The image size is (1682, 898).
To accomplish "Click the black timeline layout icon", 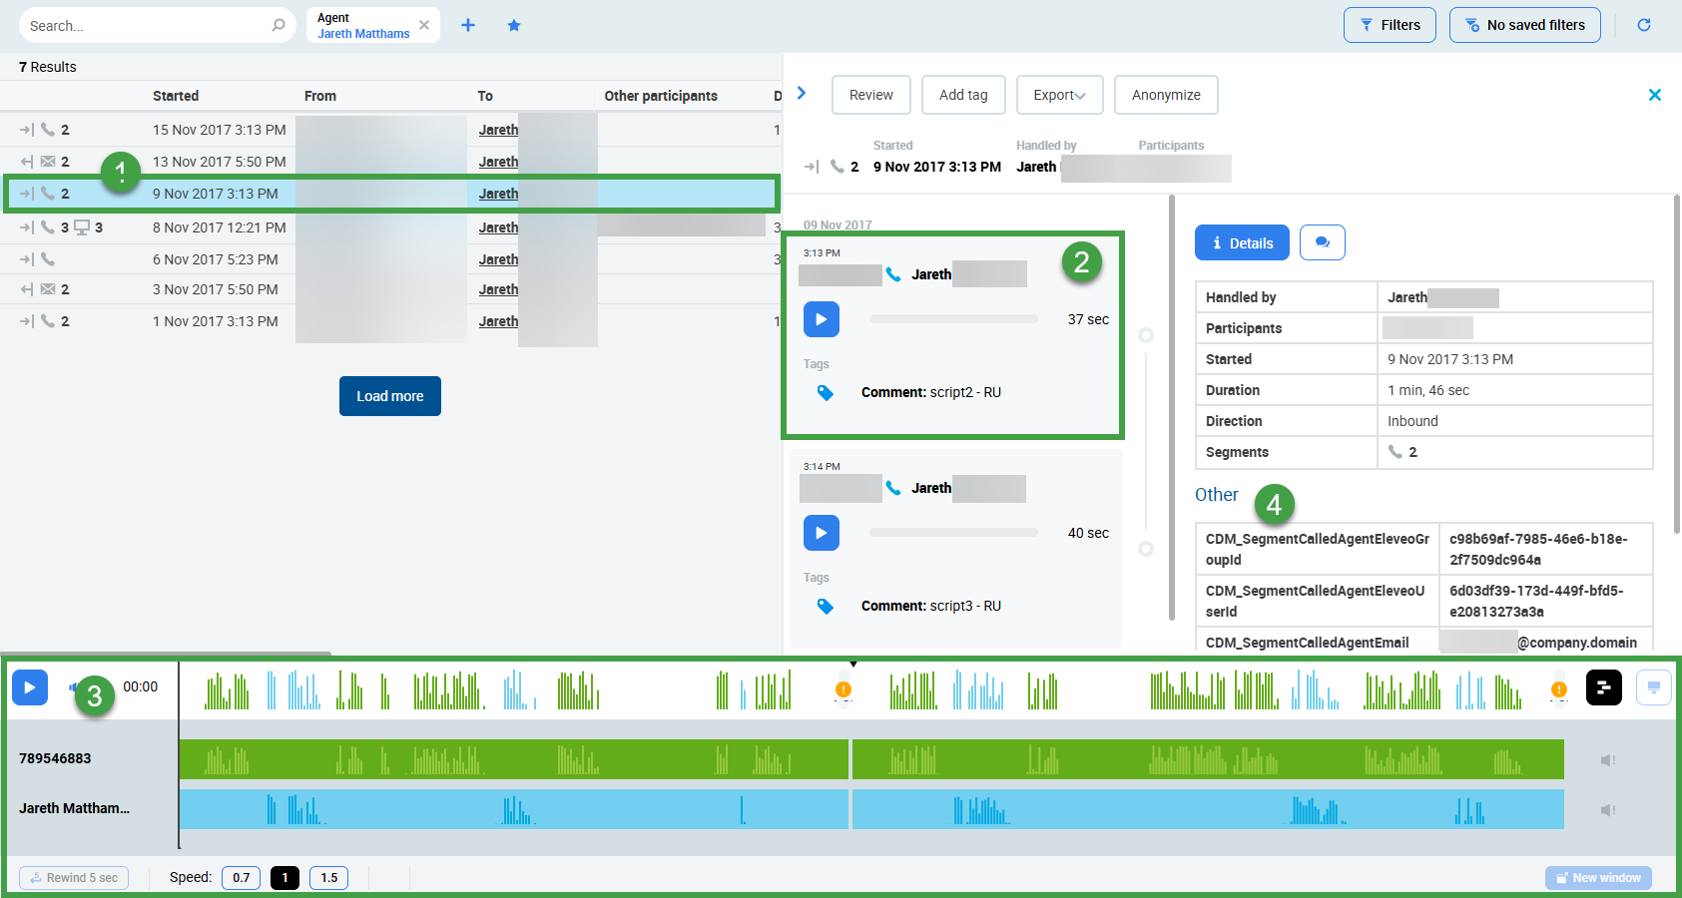I will point(1603,687).
